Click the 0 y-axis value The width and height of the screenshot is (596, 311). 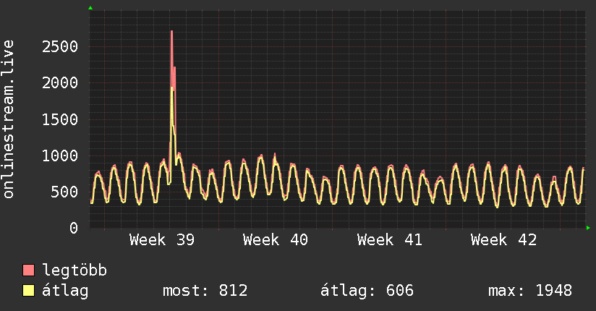[x=74, y=228]
